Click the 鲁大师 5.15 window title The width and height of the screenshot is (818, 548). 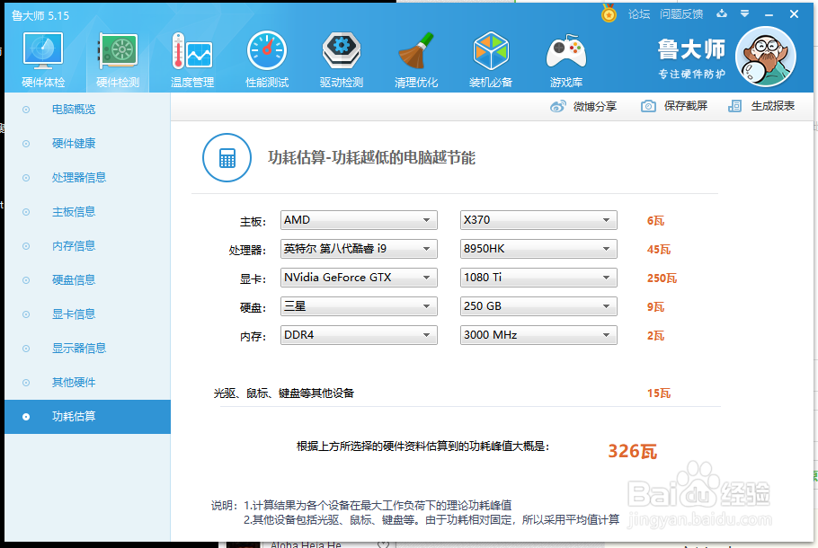pyautogui.click(x=40, y=15)
